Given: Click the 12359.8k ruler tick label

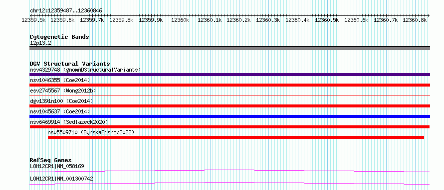Looking at the screenshot, I should pyautogui.click(x=122, y=20).
